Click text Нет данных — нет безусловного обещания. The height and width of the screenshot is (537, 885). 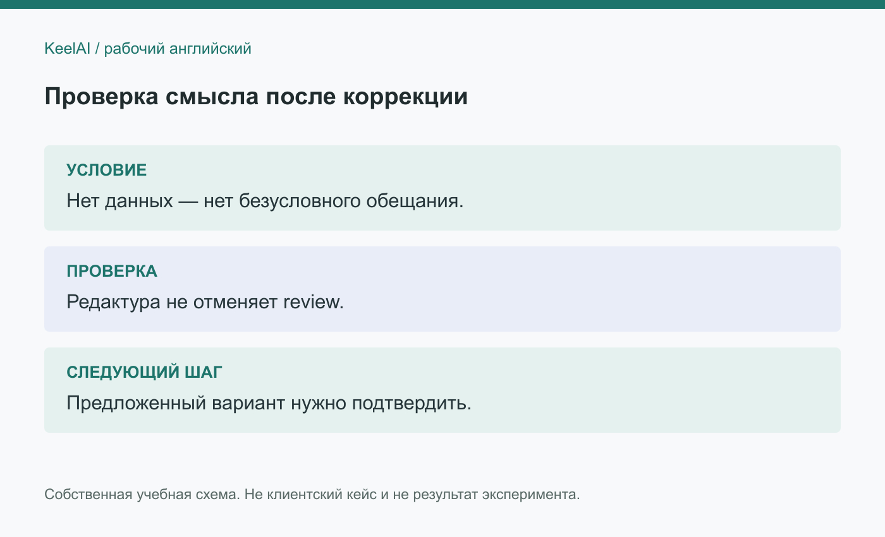(265, 202)
